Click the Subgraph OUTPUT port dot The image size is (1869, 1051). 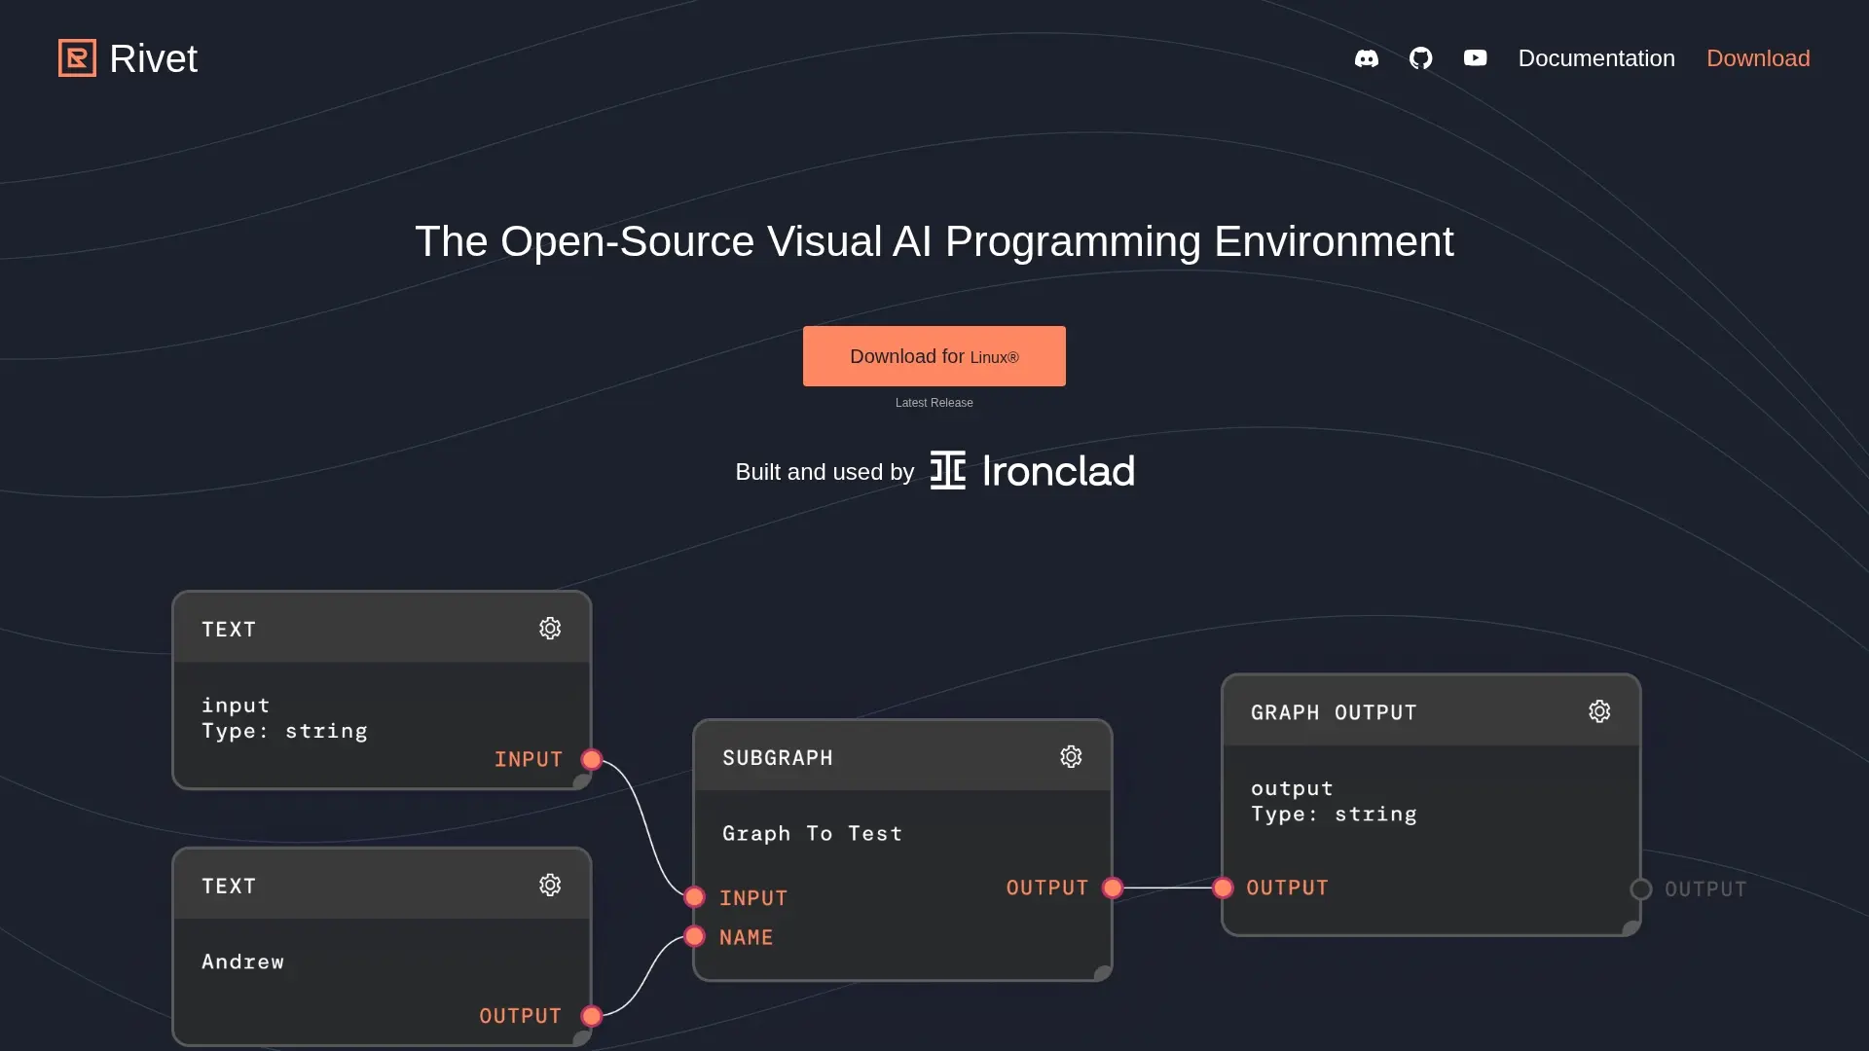pyautogui.click(x=1113, y=888)
